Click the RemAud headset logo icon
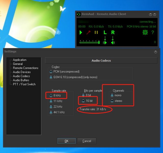Image resolution: width=163 pixels, height=153 pixels. [x=79, y=14]
